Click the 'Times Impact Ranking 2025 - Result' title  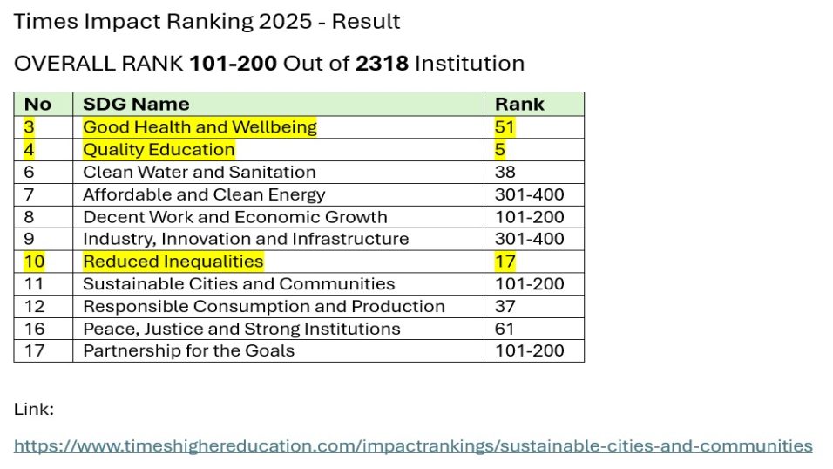[x=207, y=22]
